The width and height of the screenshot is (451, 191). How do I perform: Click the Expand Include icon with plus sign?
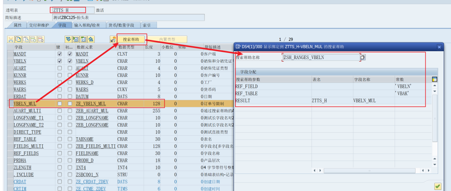(x=76, y=40)
